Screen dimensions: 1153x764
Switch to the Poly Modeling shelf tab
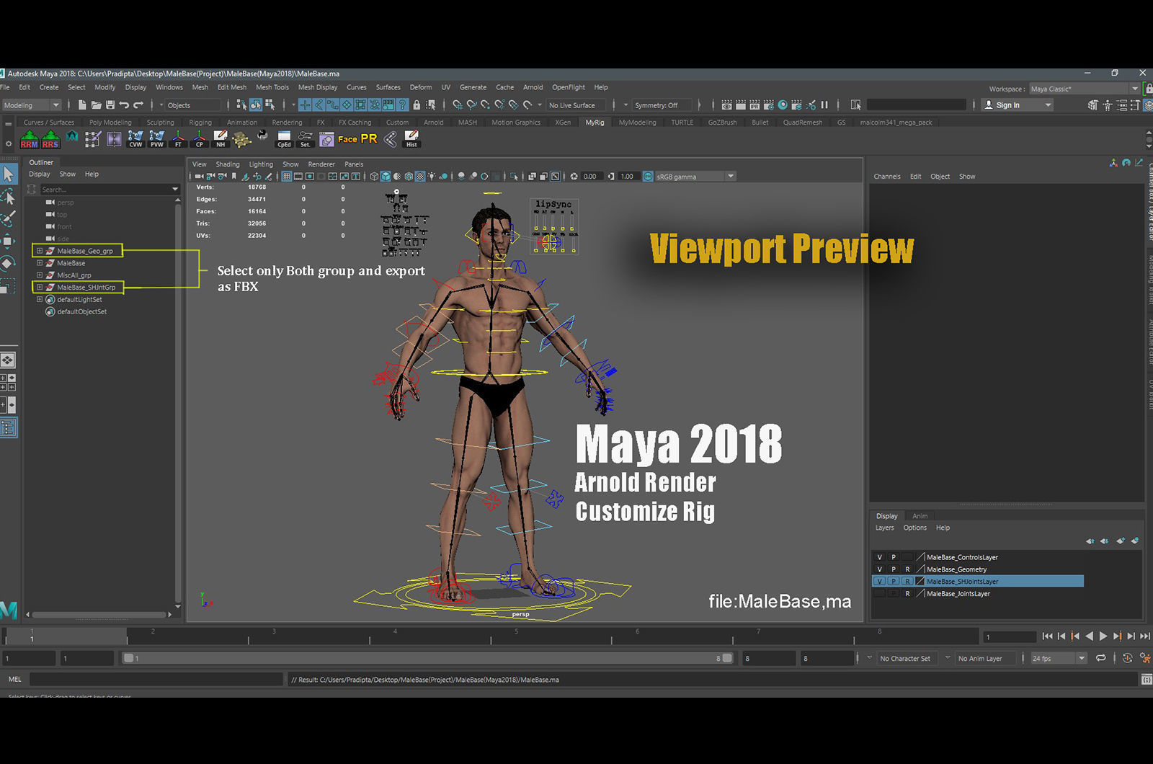110,123
